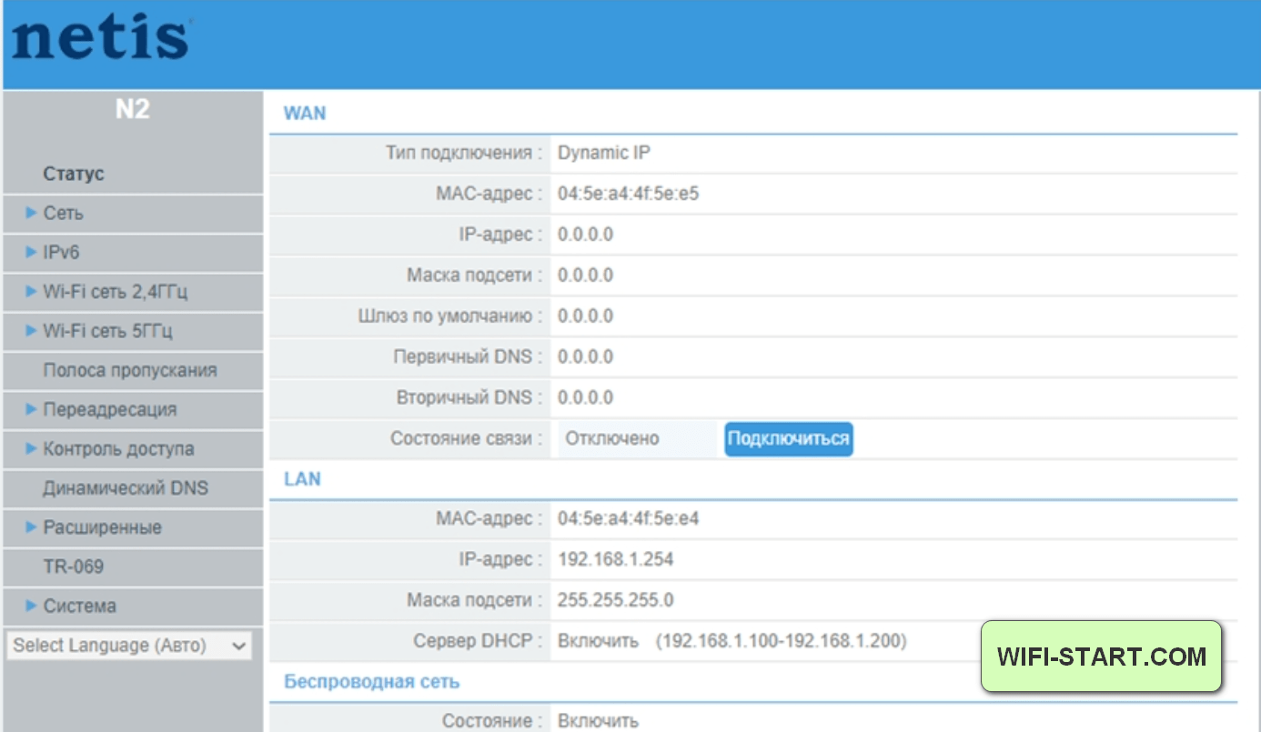The image size is (1261, 732).
Task: Open the Полоса пропускания menu item
Action: coord(130,370)
